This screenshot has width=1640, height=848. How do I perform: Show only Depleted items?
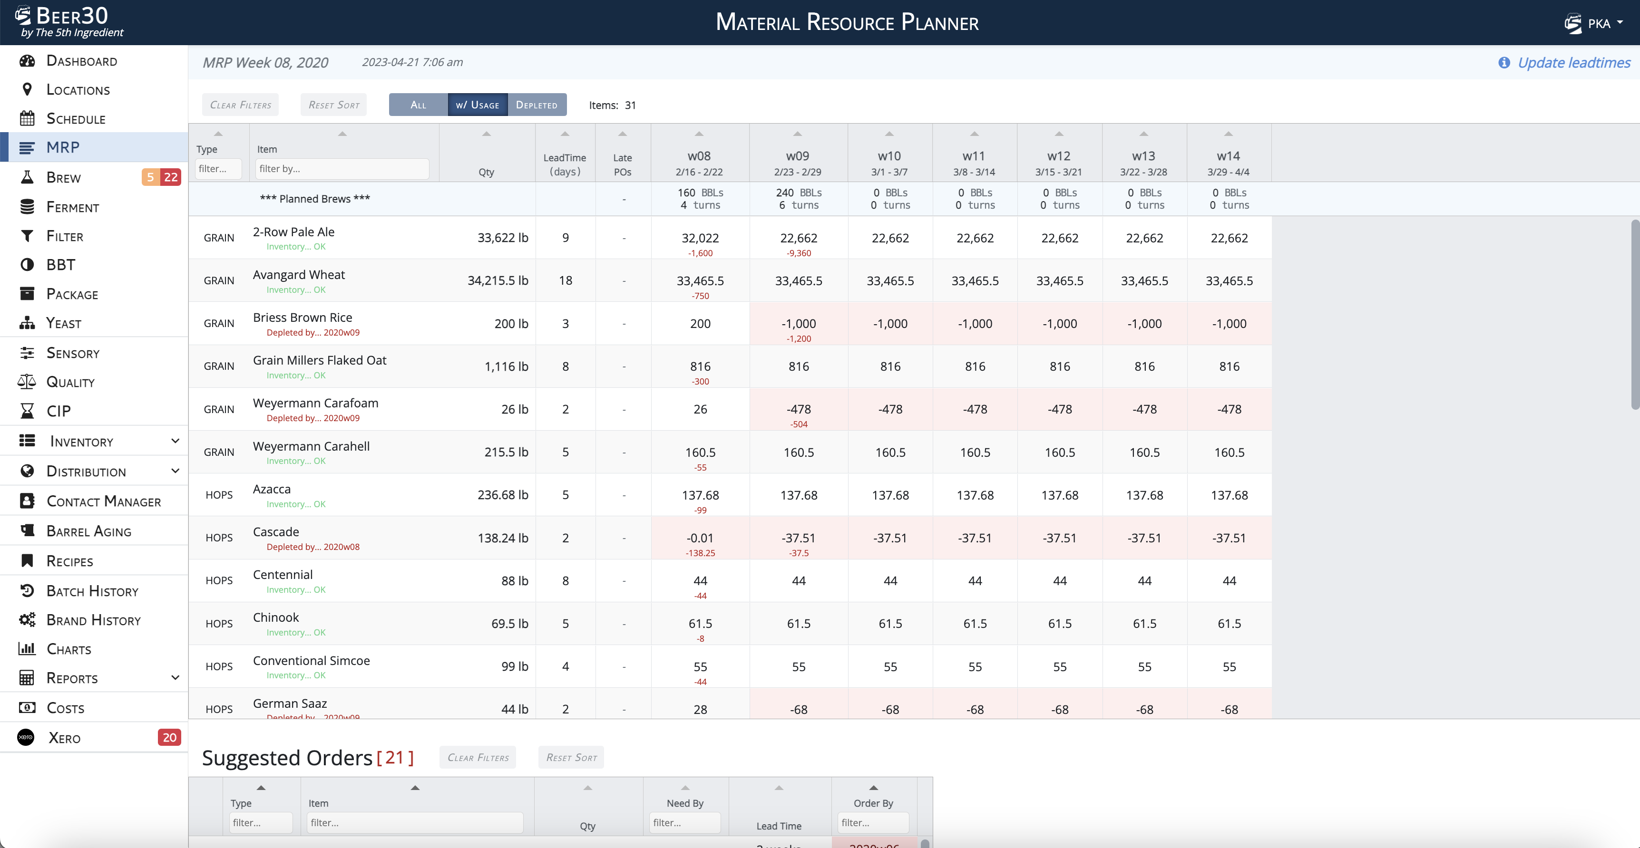tap(537, 105)
